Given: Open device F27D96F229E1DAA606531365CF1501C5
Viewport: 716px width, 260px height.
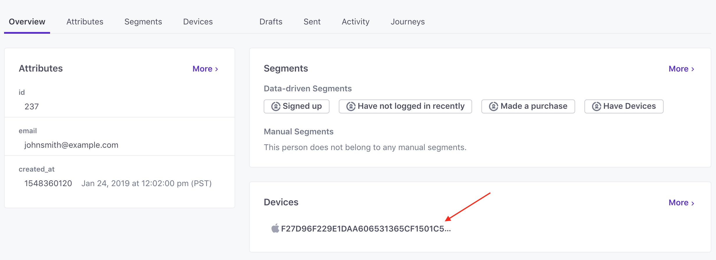Looking at the screenshot, I should point(366,229).
